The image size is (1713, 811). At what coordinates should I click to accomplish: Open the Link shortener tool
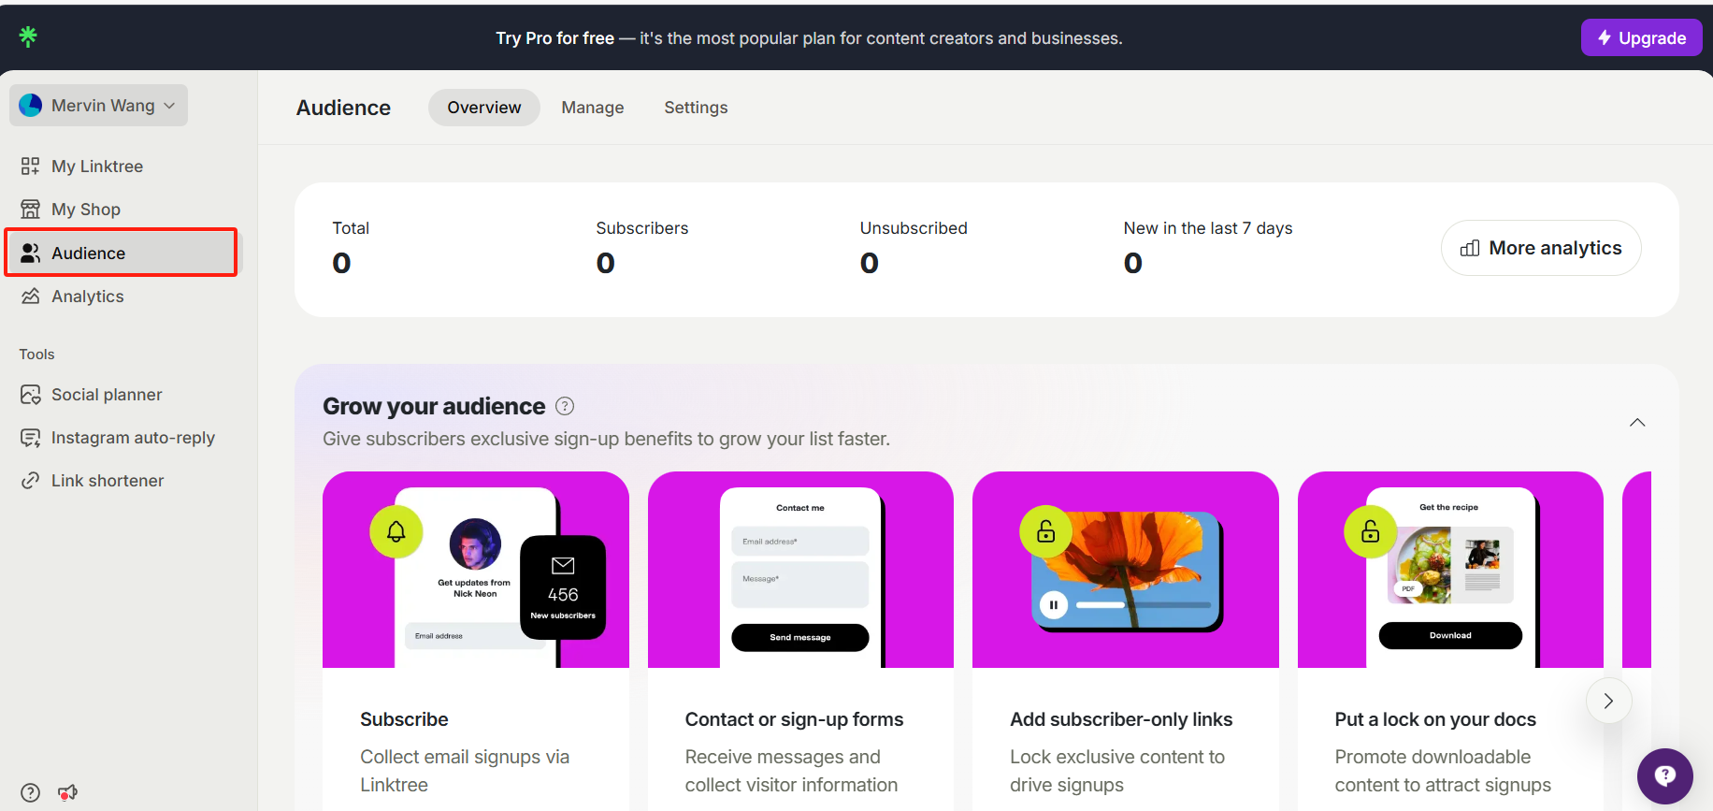click(107, 481)
